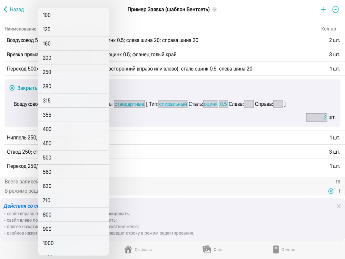Select the 450 option
The height and width of the screenshot is (259, 345).
pos(74,143)
